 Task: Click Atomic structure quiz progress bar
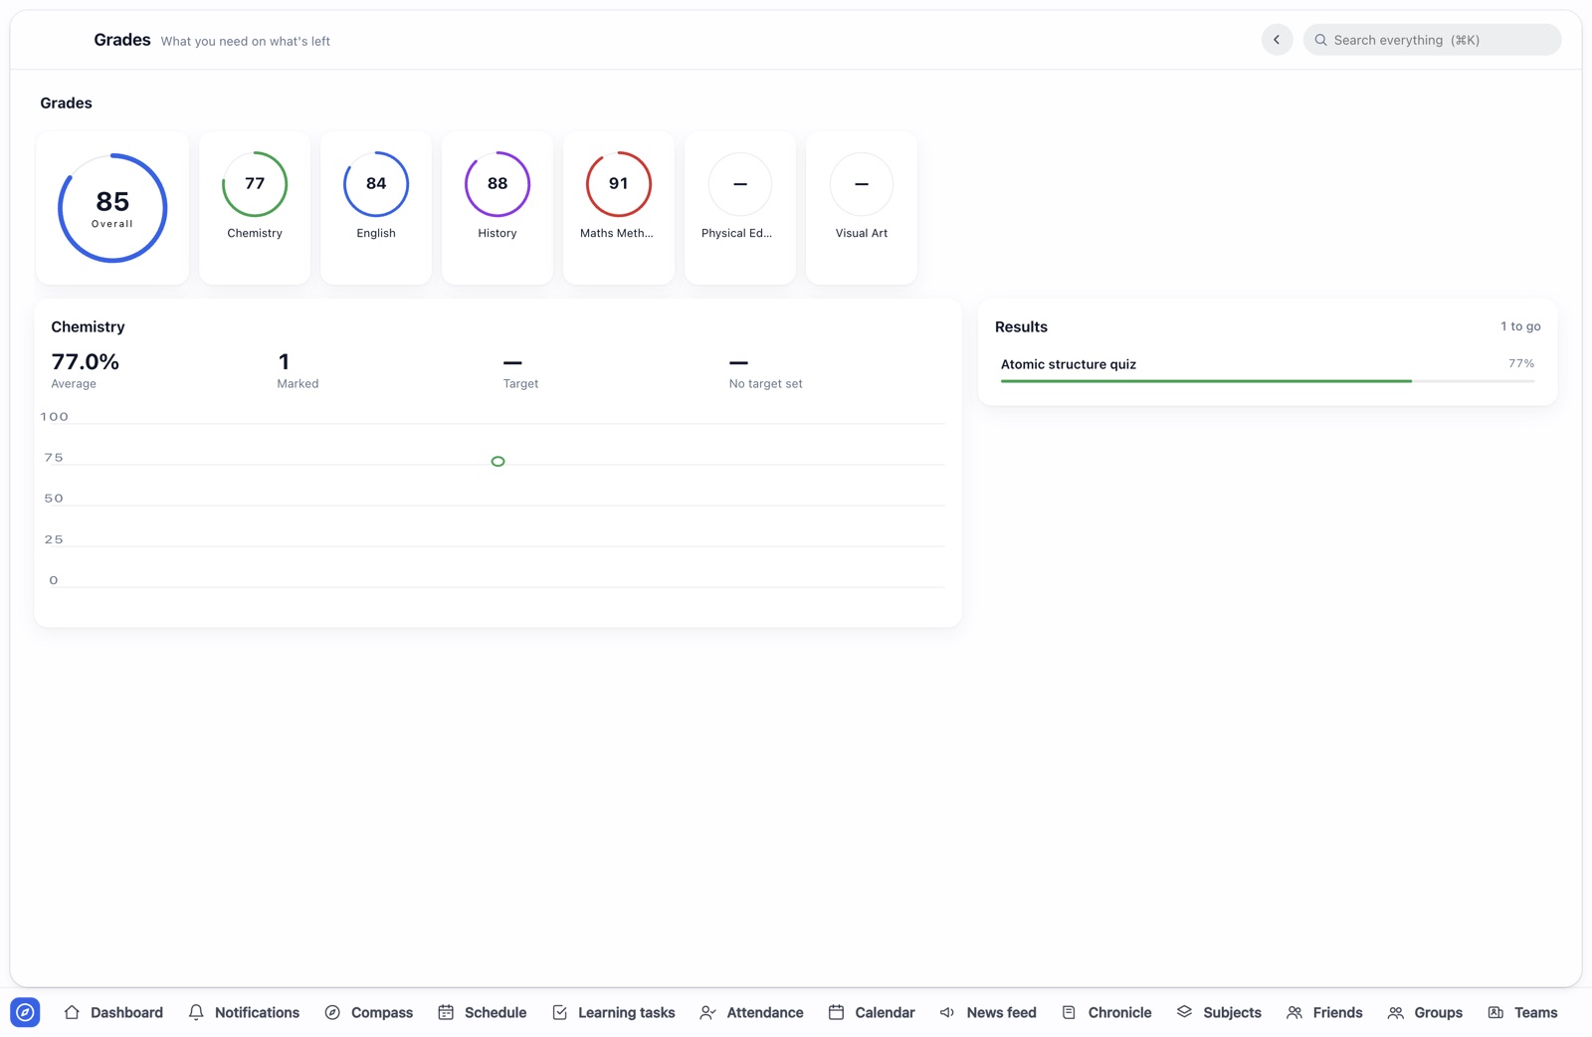1268,381
